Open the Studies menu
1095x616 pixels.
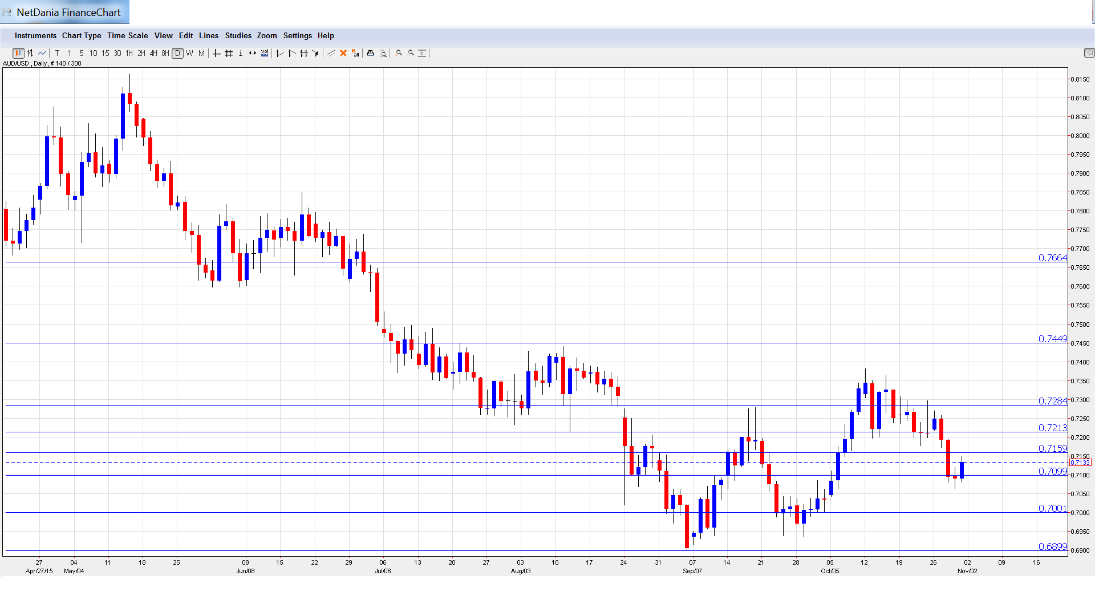pos(238,35)
